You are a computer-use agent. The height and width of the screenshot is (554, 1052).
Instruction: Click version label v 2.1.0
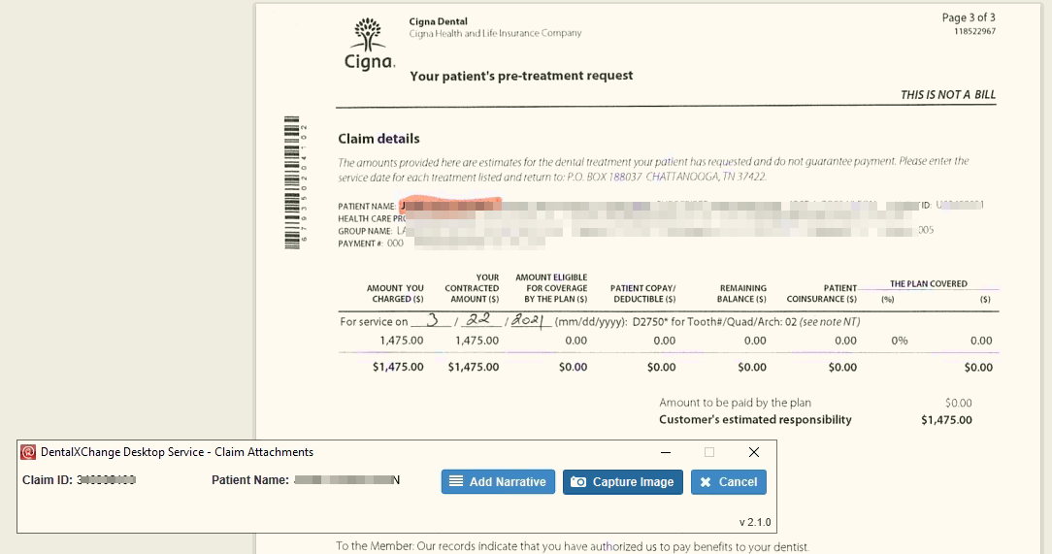coord(755,523)
